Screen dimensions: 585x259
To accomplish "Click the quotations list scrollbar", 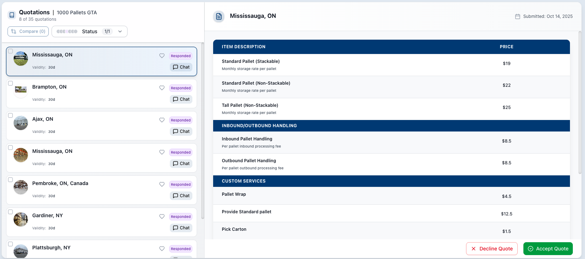I will point(203,130).
